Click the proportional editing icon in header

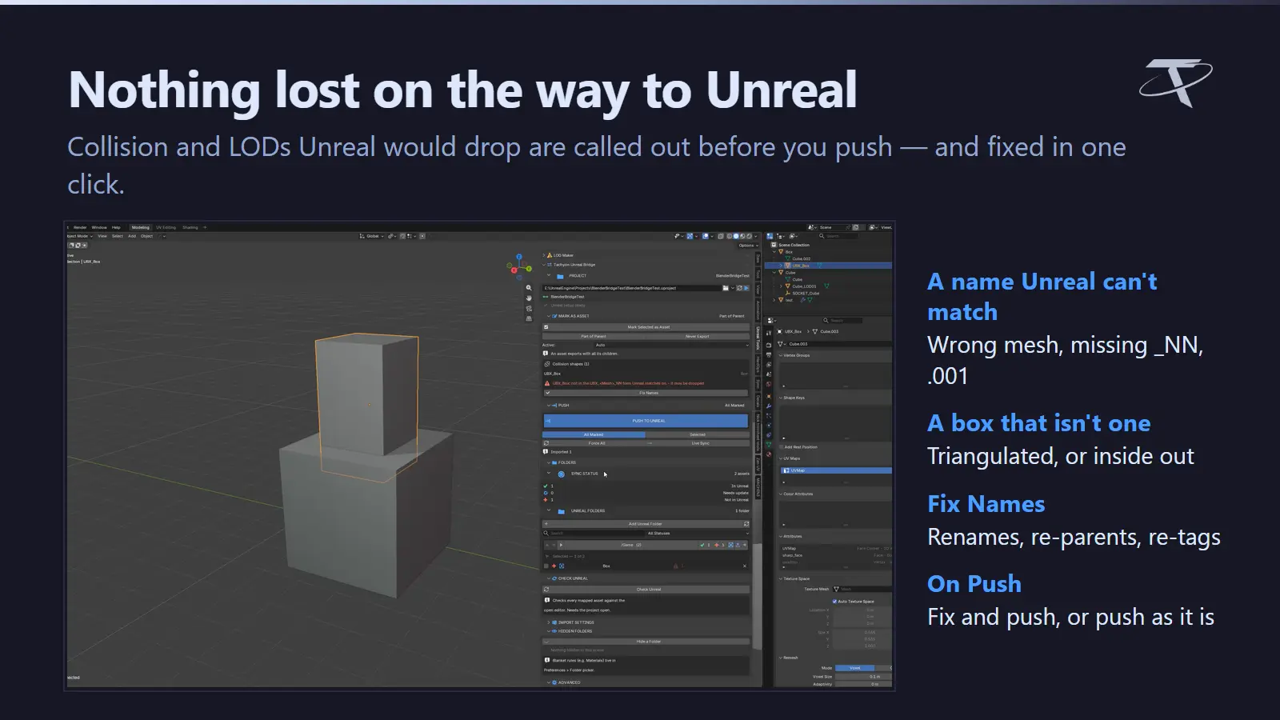click(422, 236)
